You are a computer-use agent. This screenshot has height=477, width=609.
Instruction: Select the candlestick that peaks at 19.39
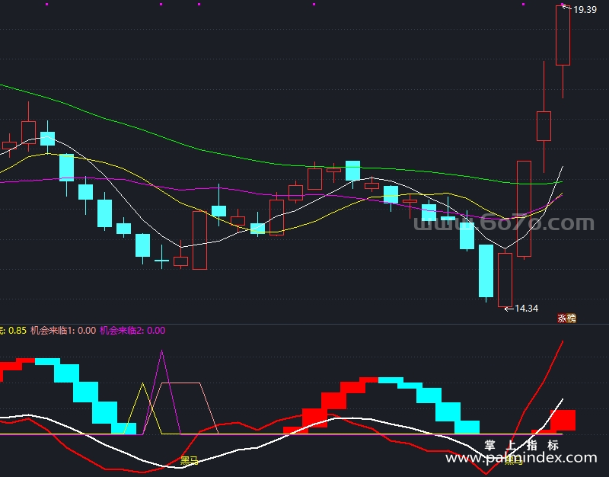(x=563, y=35)
